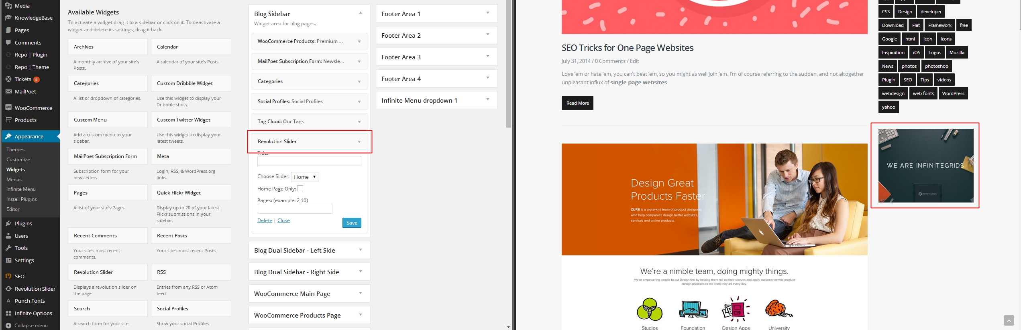Click the SEO shield icon
The height and width of the screenshot is (330, 1021).
8,276
